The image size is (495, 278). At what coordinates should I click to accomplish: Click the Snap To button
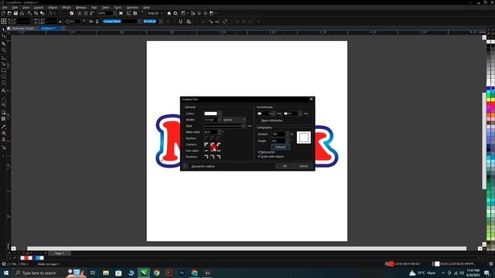tap(153, 13)
